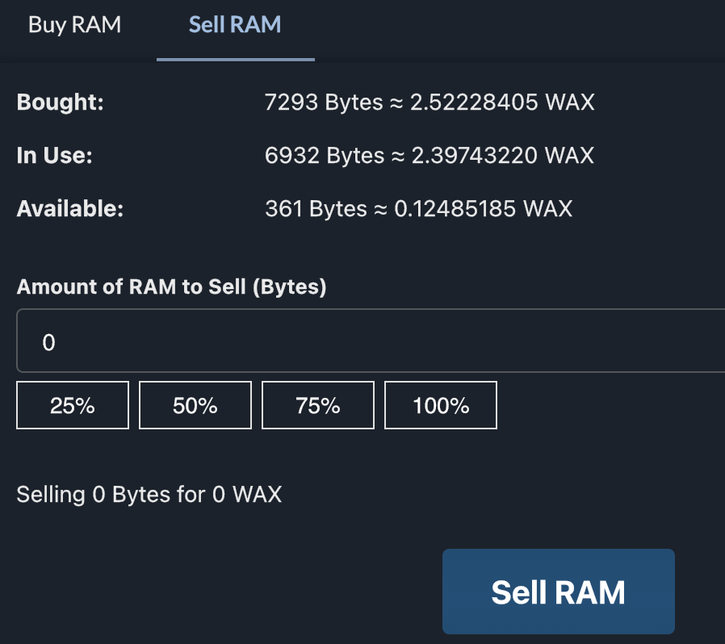Focus the Amount of RAM to Sell field

pyautogui.click(x=371, y=341)
